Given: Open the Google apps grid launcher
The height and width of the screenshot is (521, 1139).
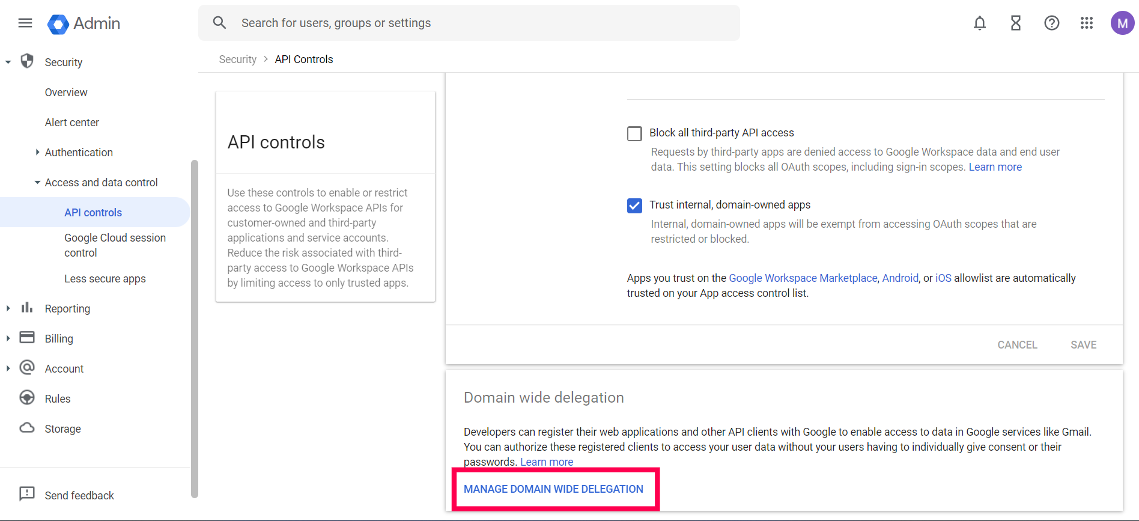Looking at the screenshot, I should point(1087,23).
